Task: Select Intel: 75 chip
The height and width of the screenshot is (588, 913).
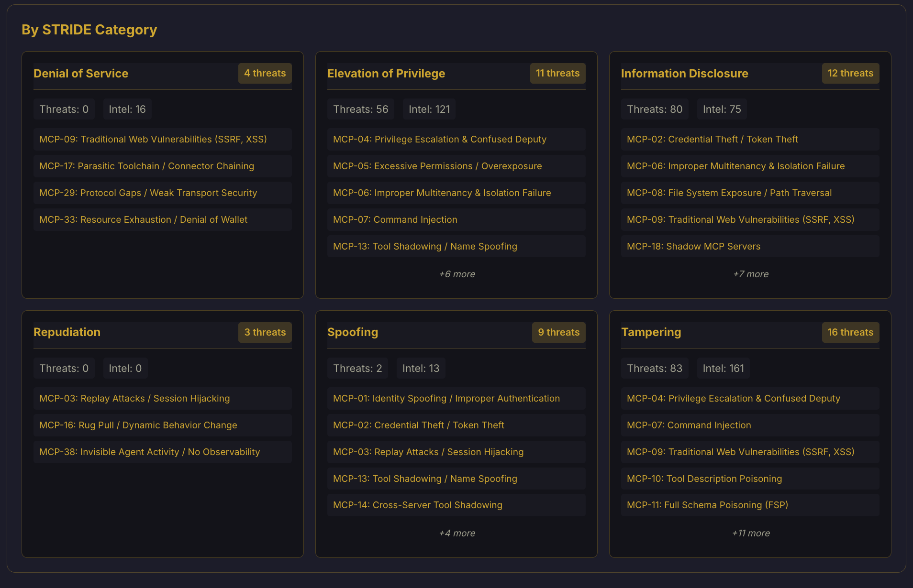Action: (x=722, y=109)
